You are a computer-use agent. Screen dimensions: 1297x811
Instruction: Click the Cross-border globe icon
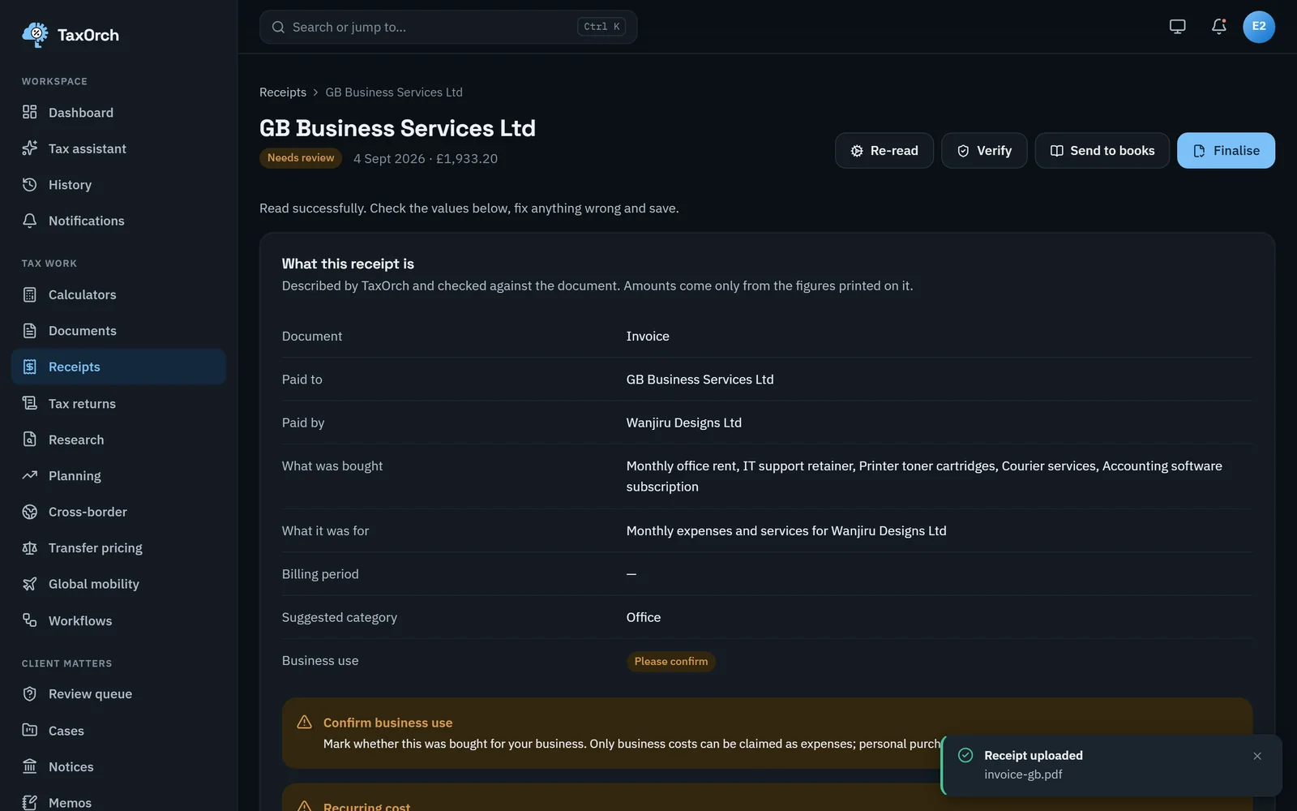point(30,512)
